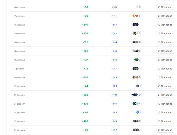Screen dimensions: 177x135
Task: Open hourly stats for 06 февраля
Action: point(165,113)
